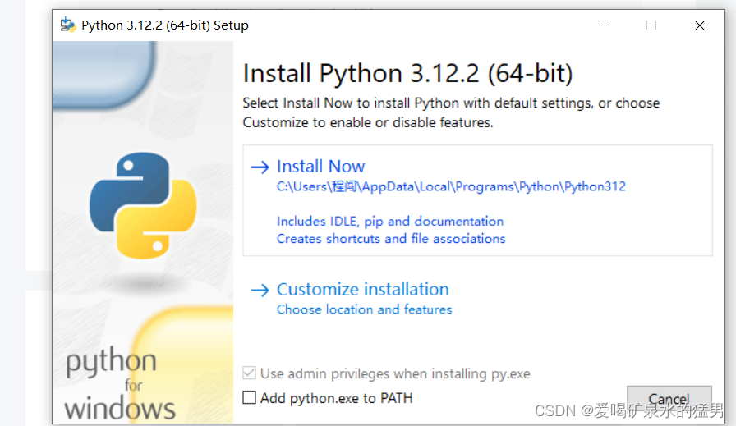Click the disabled maximize button
This screenshot has height=426, width=736.
(651, 25)
